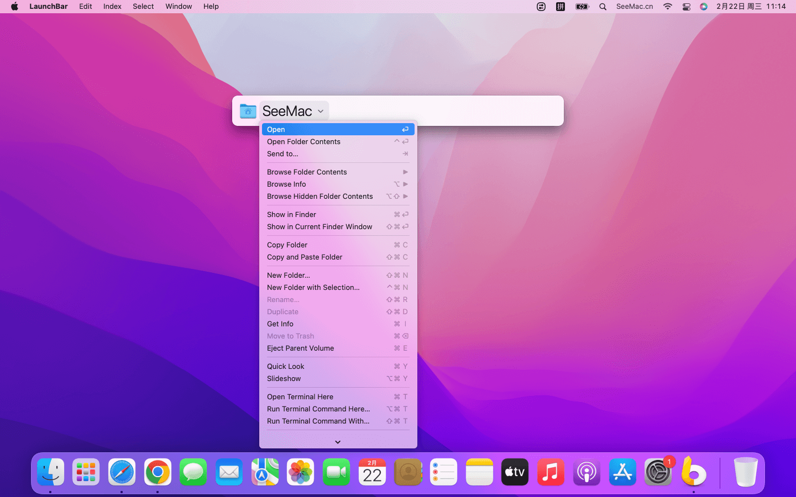This screenshot has height=497, width=796.
Task: Open the LaunchBar application menu
Action: pos(49,7)
